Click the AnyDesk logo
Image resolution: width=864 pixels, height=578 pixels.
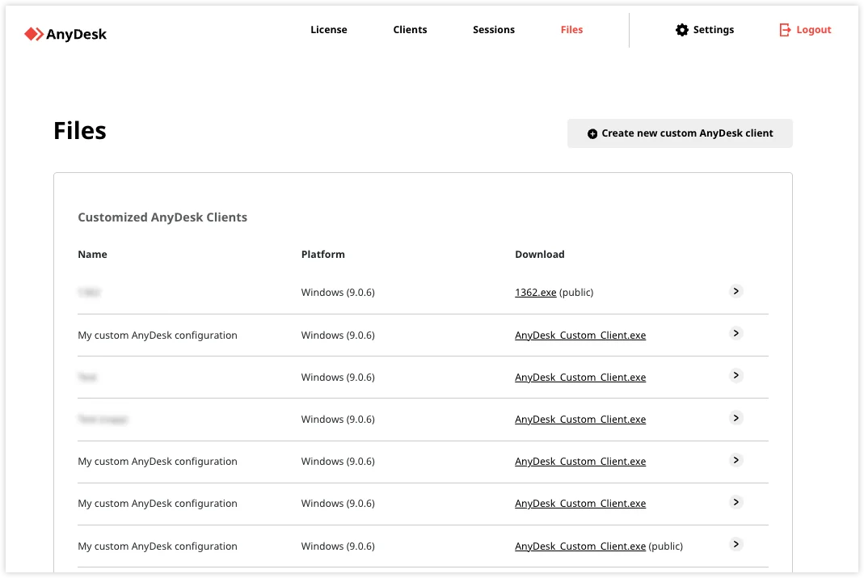65,34
